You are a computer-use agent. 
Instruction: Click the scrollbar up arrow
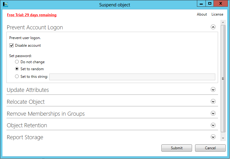point(223,22)
